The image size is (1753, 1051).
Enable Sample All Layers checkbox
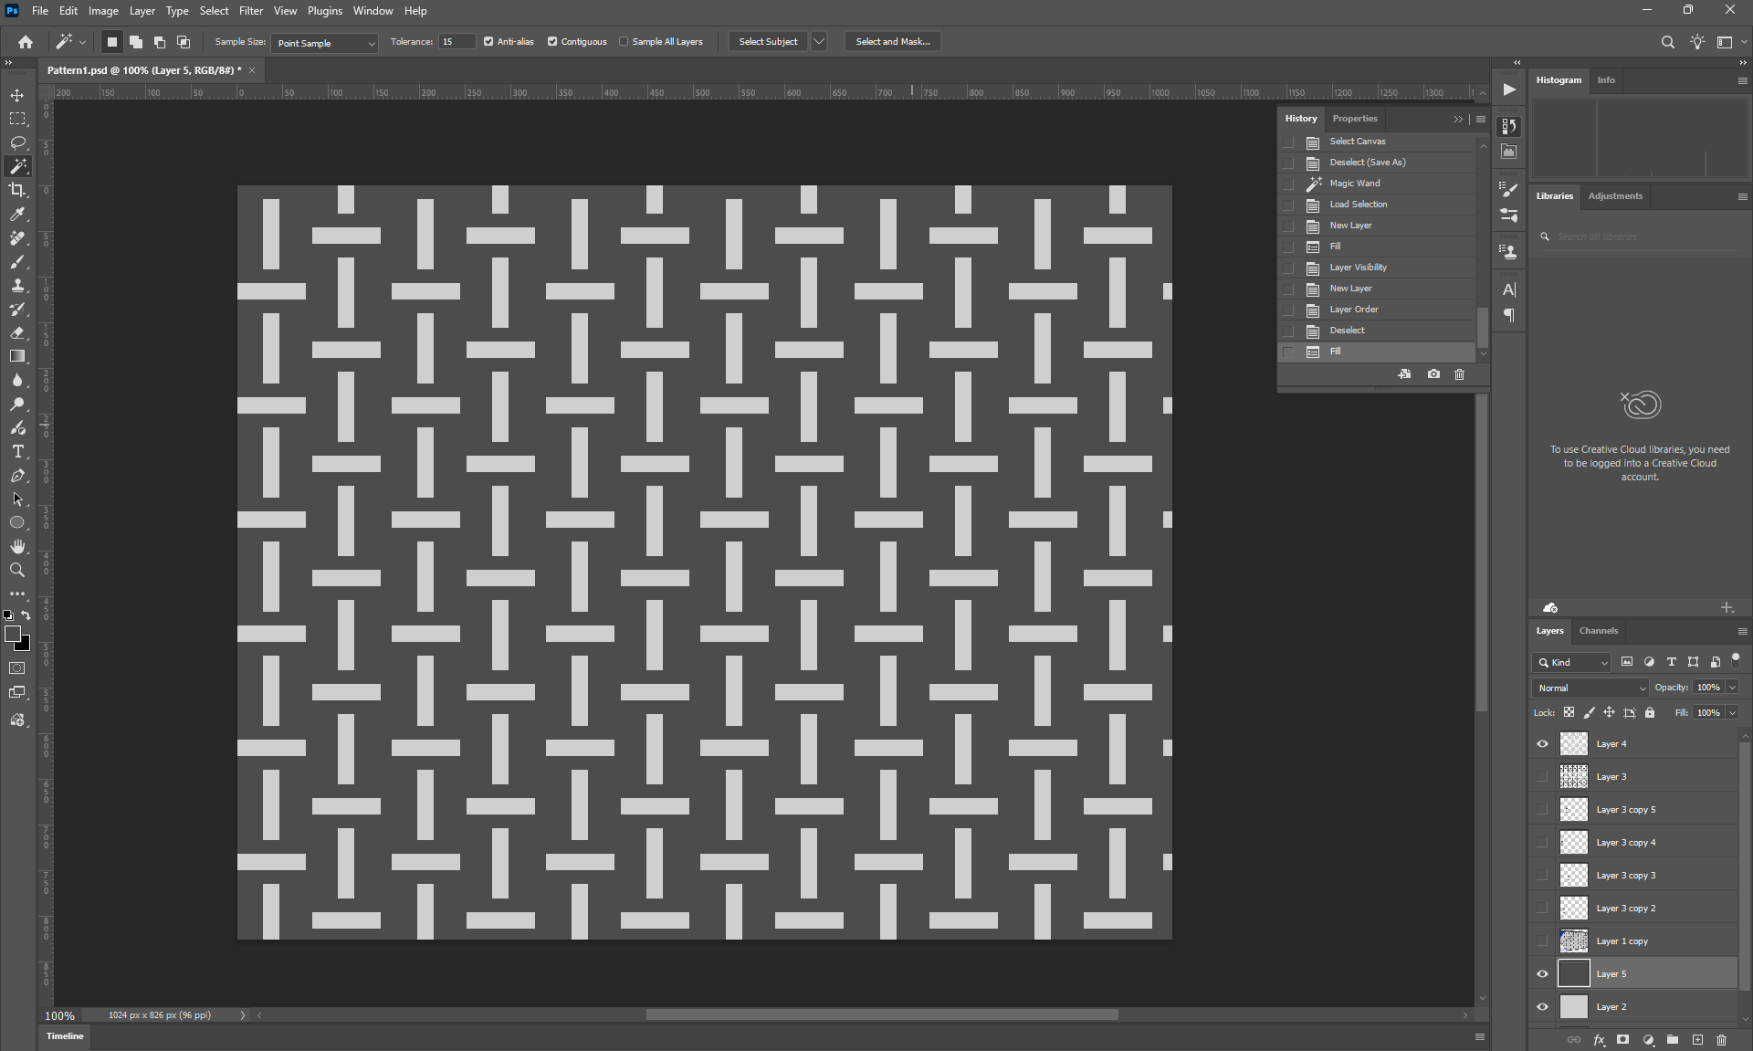point(624,41)
